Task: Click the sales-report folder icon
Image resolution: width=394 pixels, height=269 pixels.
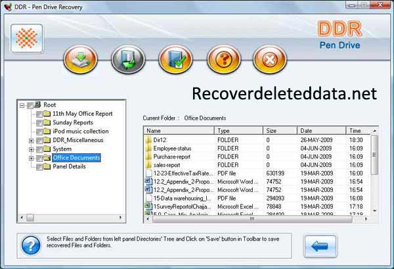Action: pos(148,164)
